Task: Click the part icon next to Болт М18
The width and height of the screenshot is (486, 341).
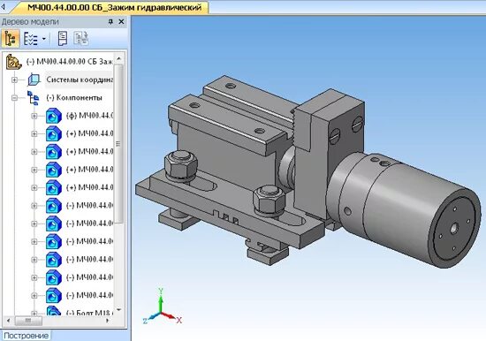Action: coord(54,311)
